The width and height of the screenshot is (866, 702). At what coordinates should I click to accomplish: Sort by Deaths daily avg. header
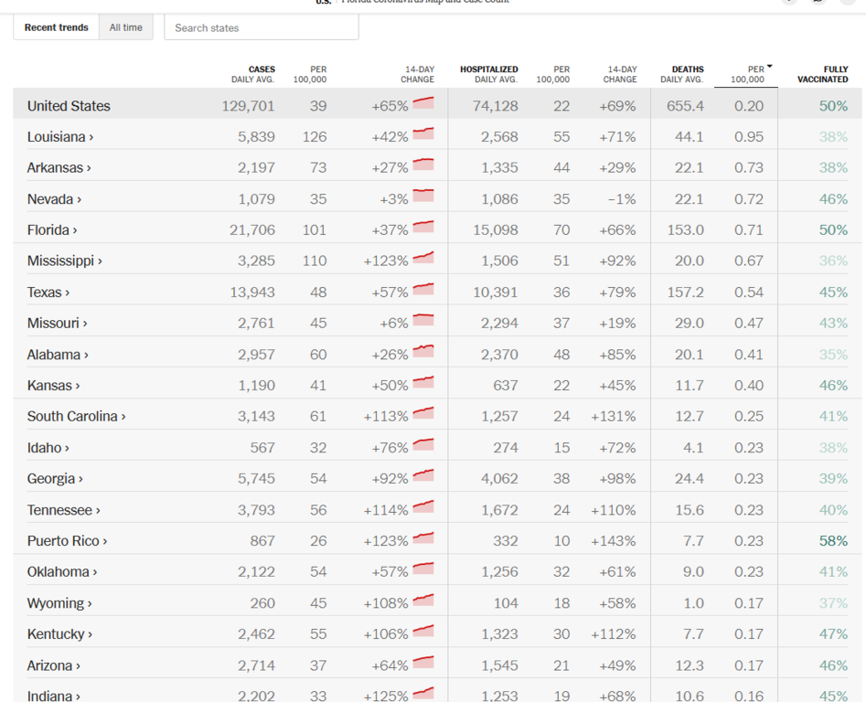682,74
